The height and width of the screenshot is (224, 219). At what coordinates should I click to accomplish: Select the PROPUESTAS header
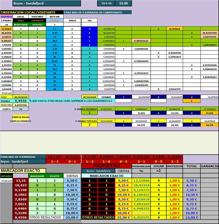[x=106, y=166]
